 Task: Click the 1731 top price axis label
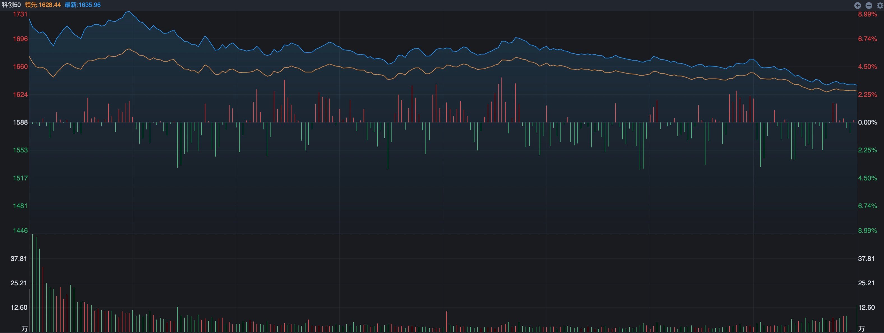(20, 14)
